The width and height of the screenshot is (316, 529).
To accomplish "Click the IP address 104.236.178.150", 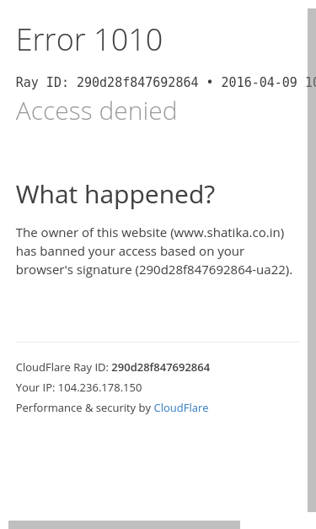I will point(100,387).
